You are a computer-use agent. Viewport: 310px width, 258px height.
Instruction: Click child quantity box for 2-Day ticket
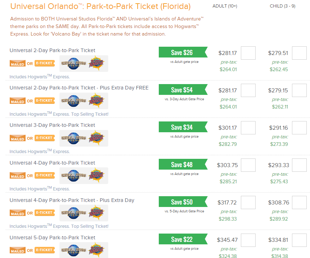pyautogui.click(x=299, y=53)
